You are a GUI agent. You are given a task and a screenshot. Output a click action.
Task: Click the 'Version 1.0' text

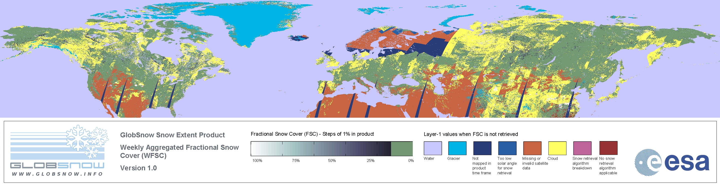pos(138,168)
